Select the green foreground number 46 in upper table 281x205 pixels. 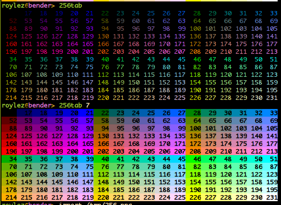point(197,60)
